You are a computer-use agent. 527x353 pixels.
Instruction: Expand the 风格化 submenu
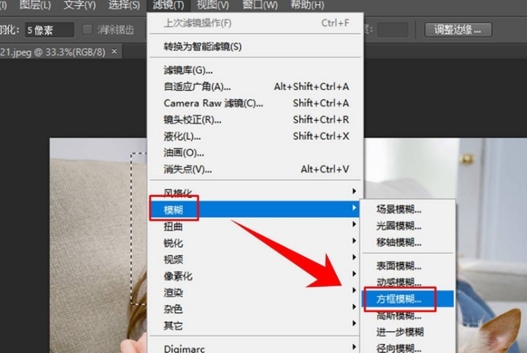[255, 192]
